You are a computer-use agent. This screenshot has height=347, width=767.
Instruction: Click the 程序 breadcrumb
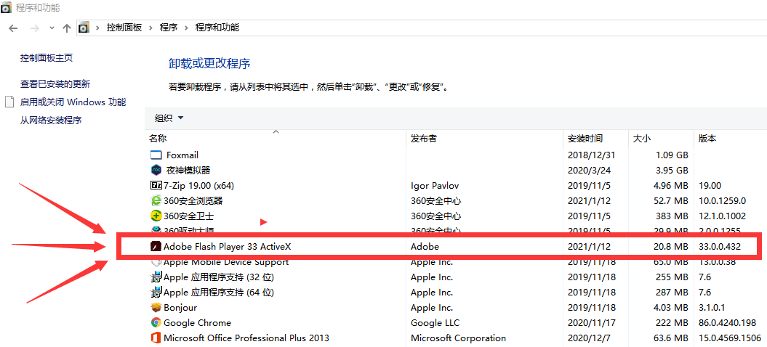168,28
